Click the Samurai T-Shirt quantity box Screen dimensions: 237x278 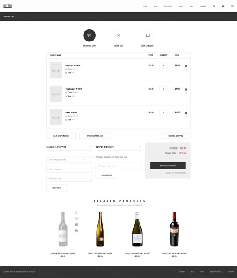(x=163, y=66)
